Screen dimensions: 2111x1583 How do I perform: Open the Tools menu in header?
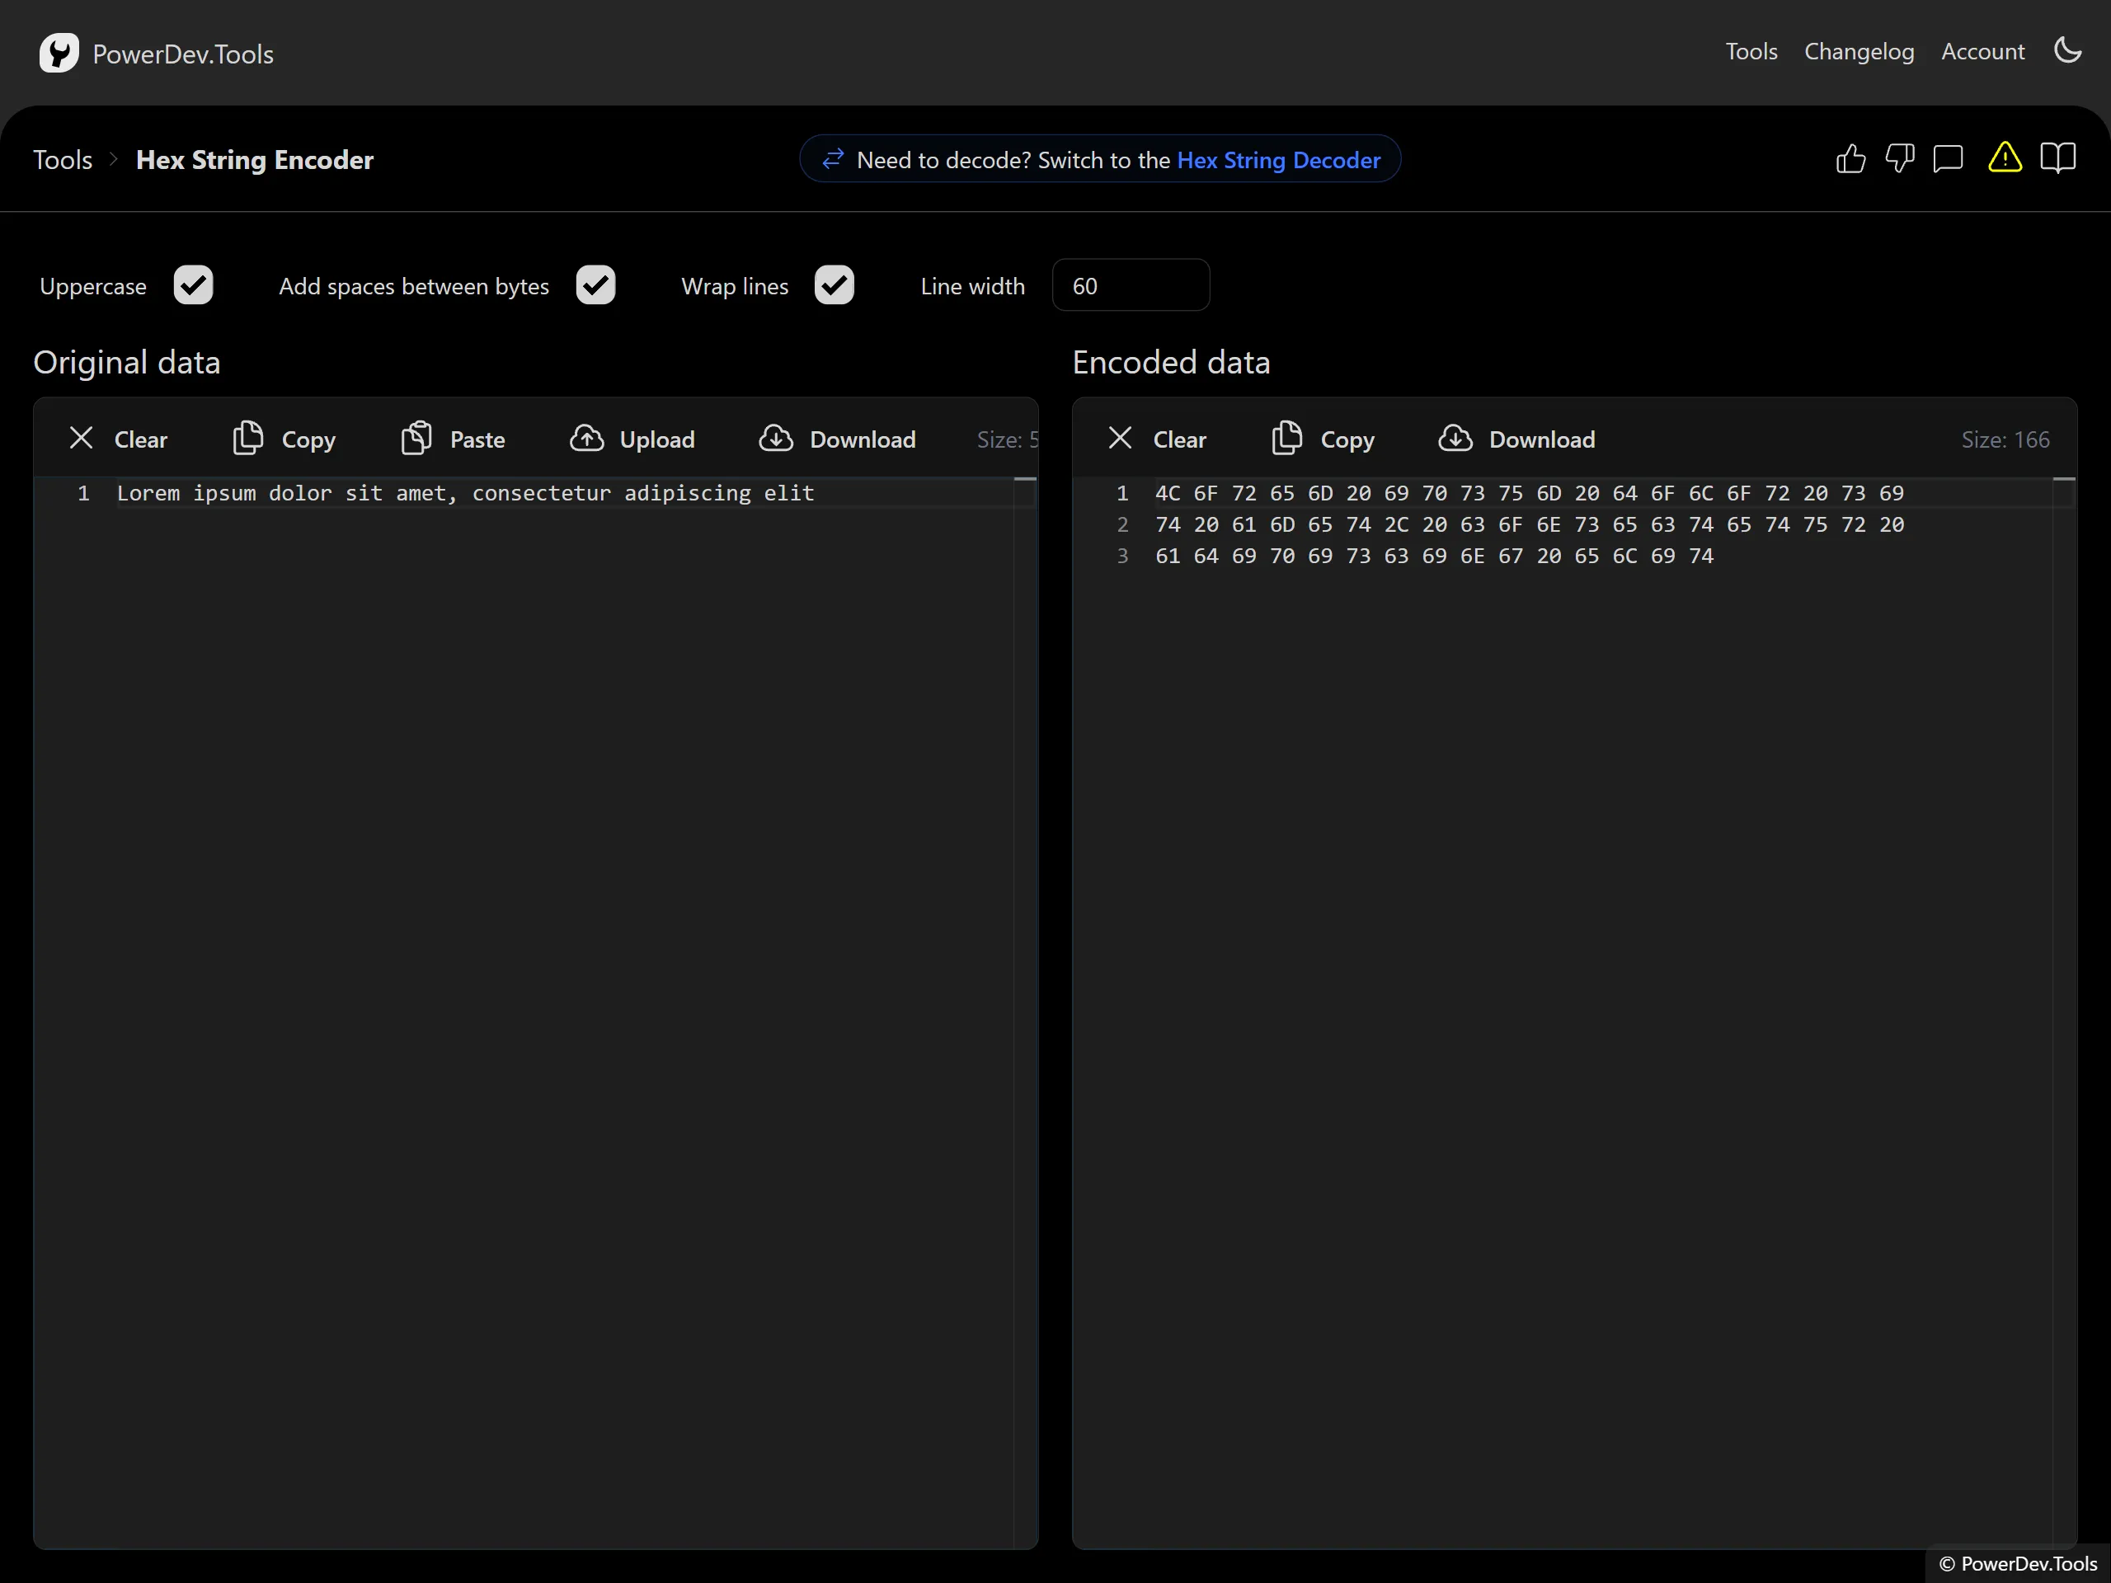coord(1751,51)
